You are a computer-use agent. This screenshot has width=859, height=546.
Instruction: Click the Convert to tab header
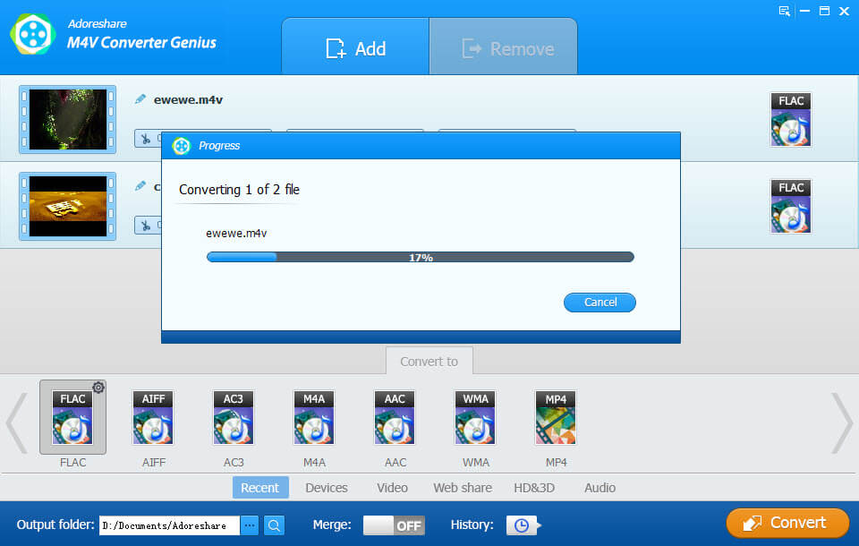[429, 362]
